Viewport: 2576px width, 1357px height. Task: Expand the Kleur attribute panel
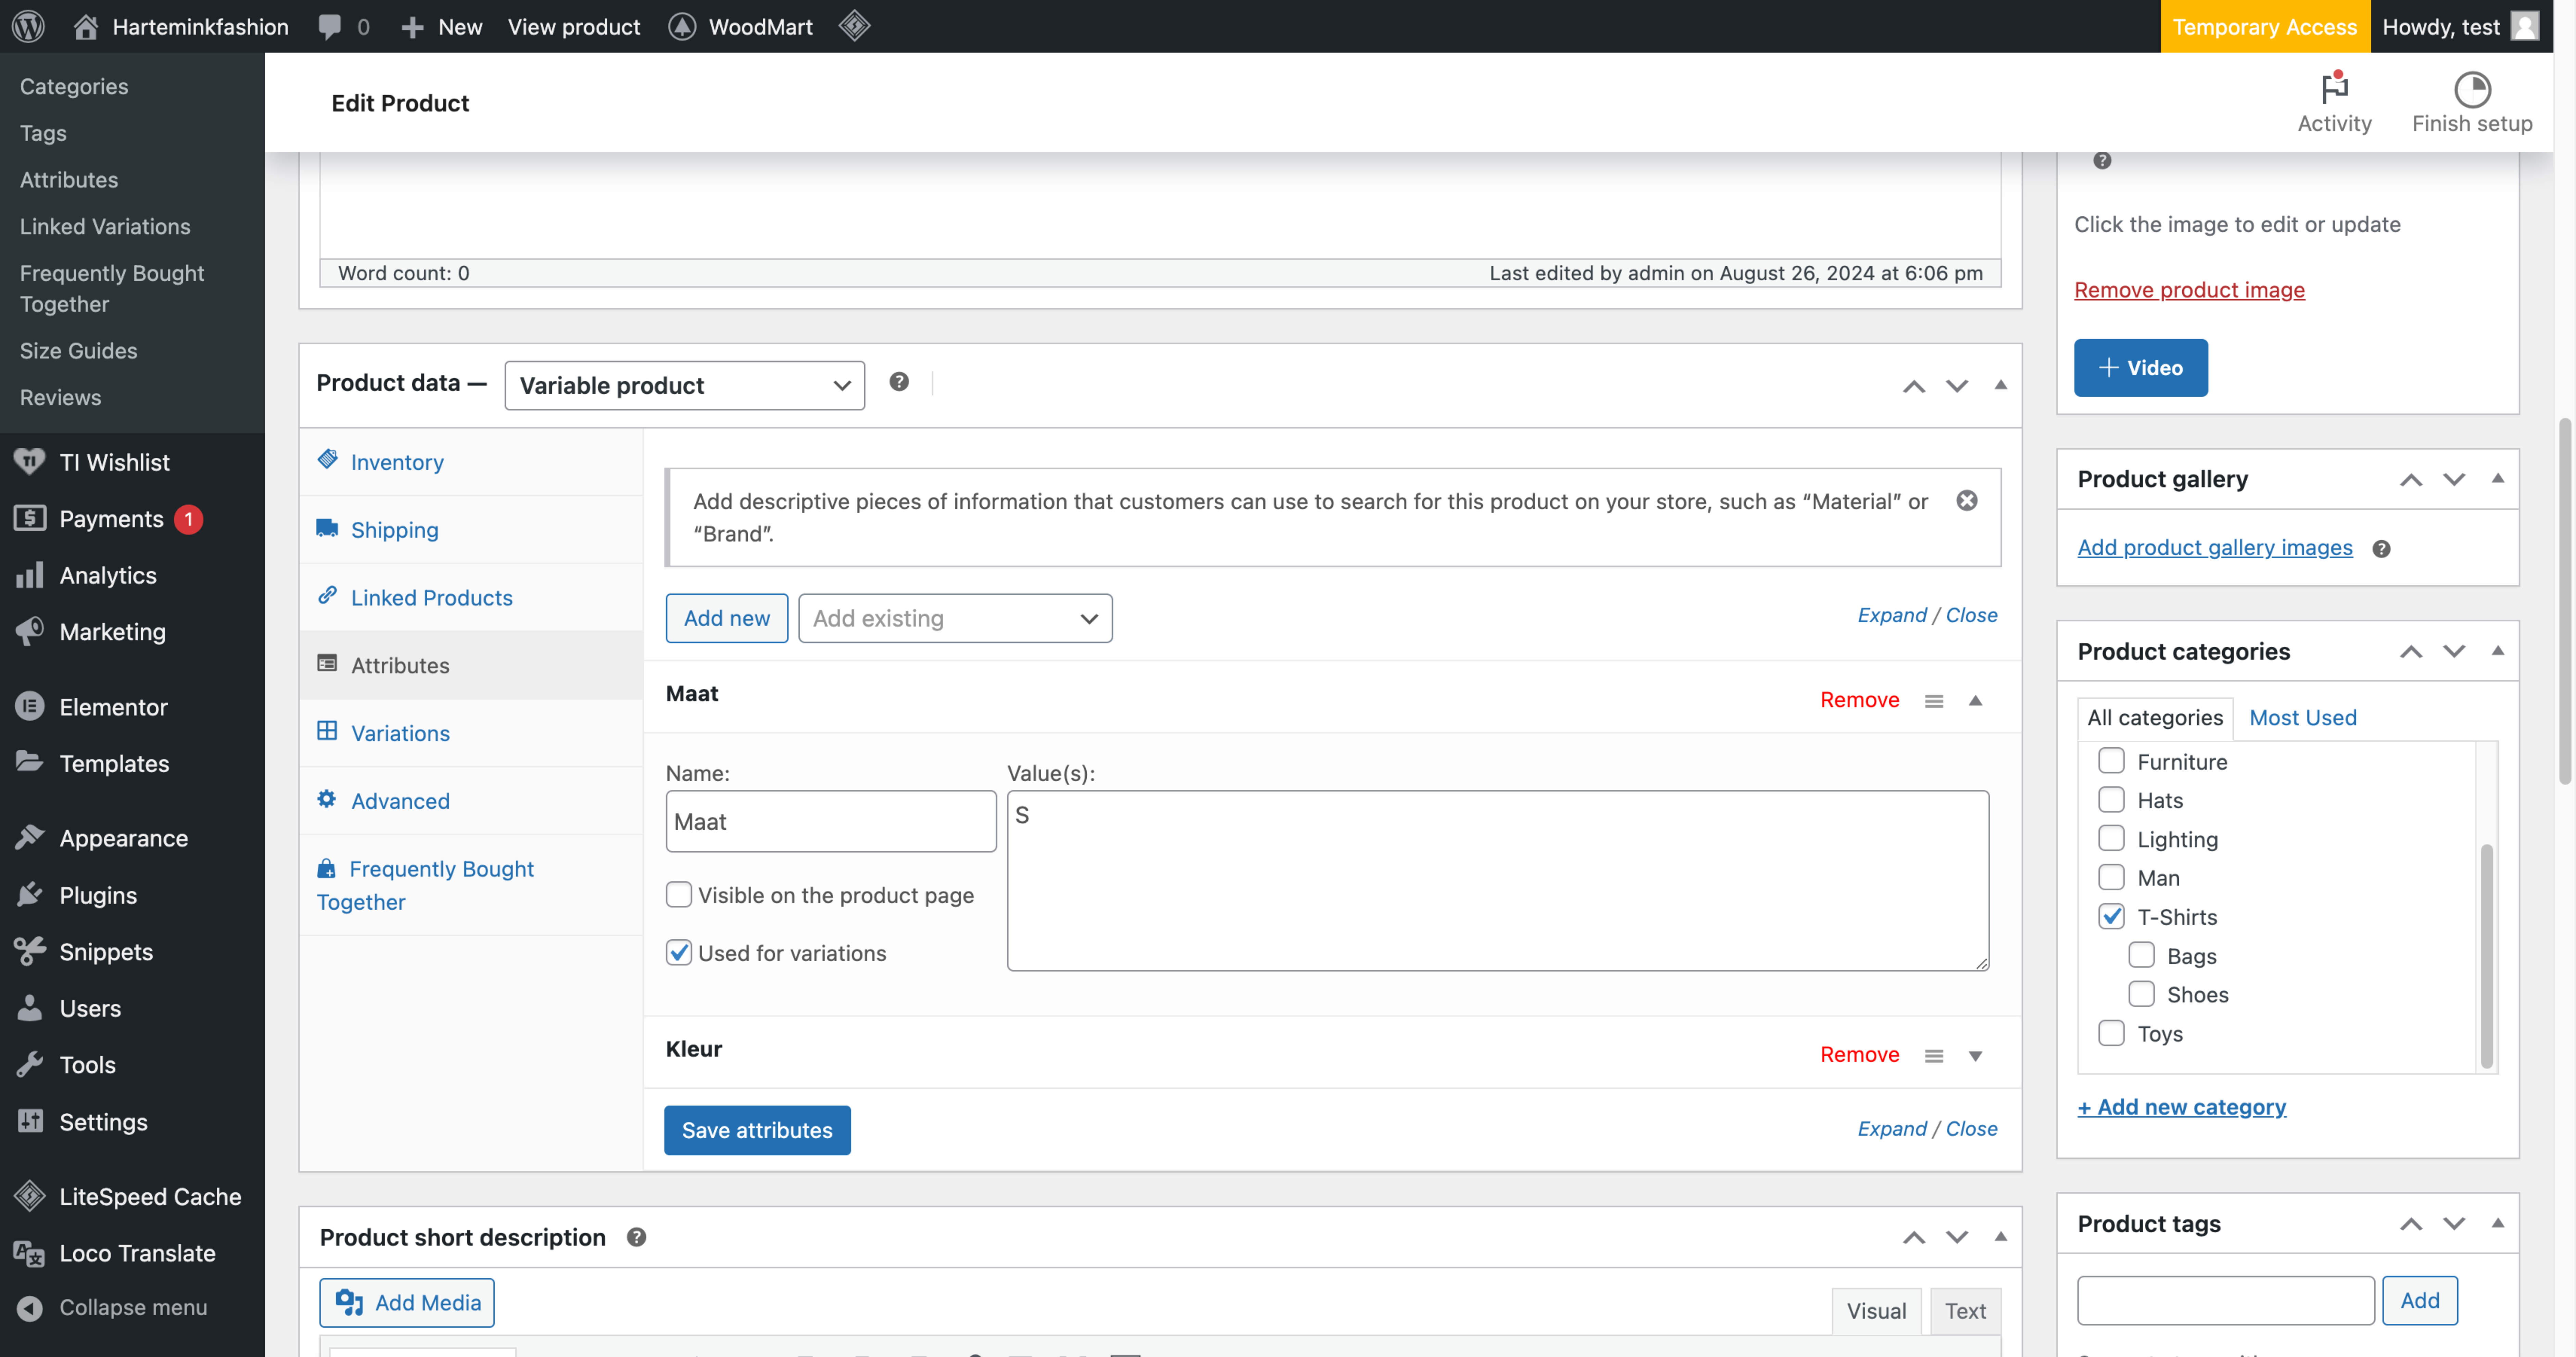[1975, 1056]
